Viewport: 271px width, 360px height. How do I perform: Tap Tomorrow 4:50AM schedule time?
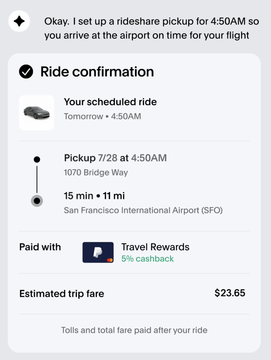pyautogui.click(x=102, y=116)
